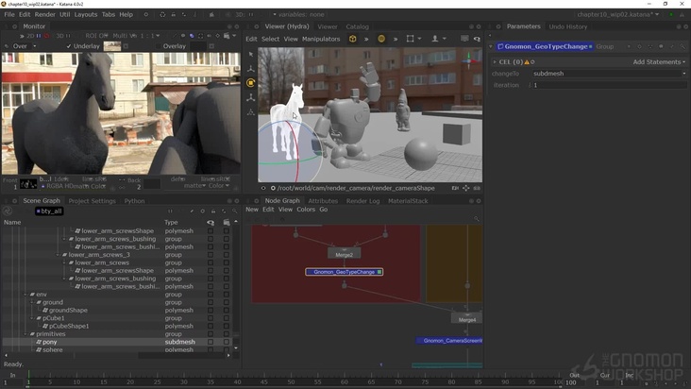Viewport: 691px width, 389px height.
Task: Click the iteration input field
Action: coord(608,85)
